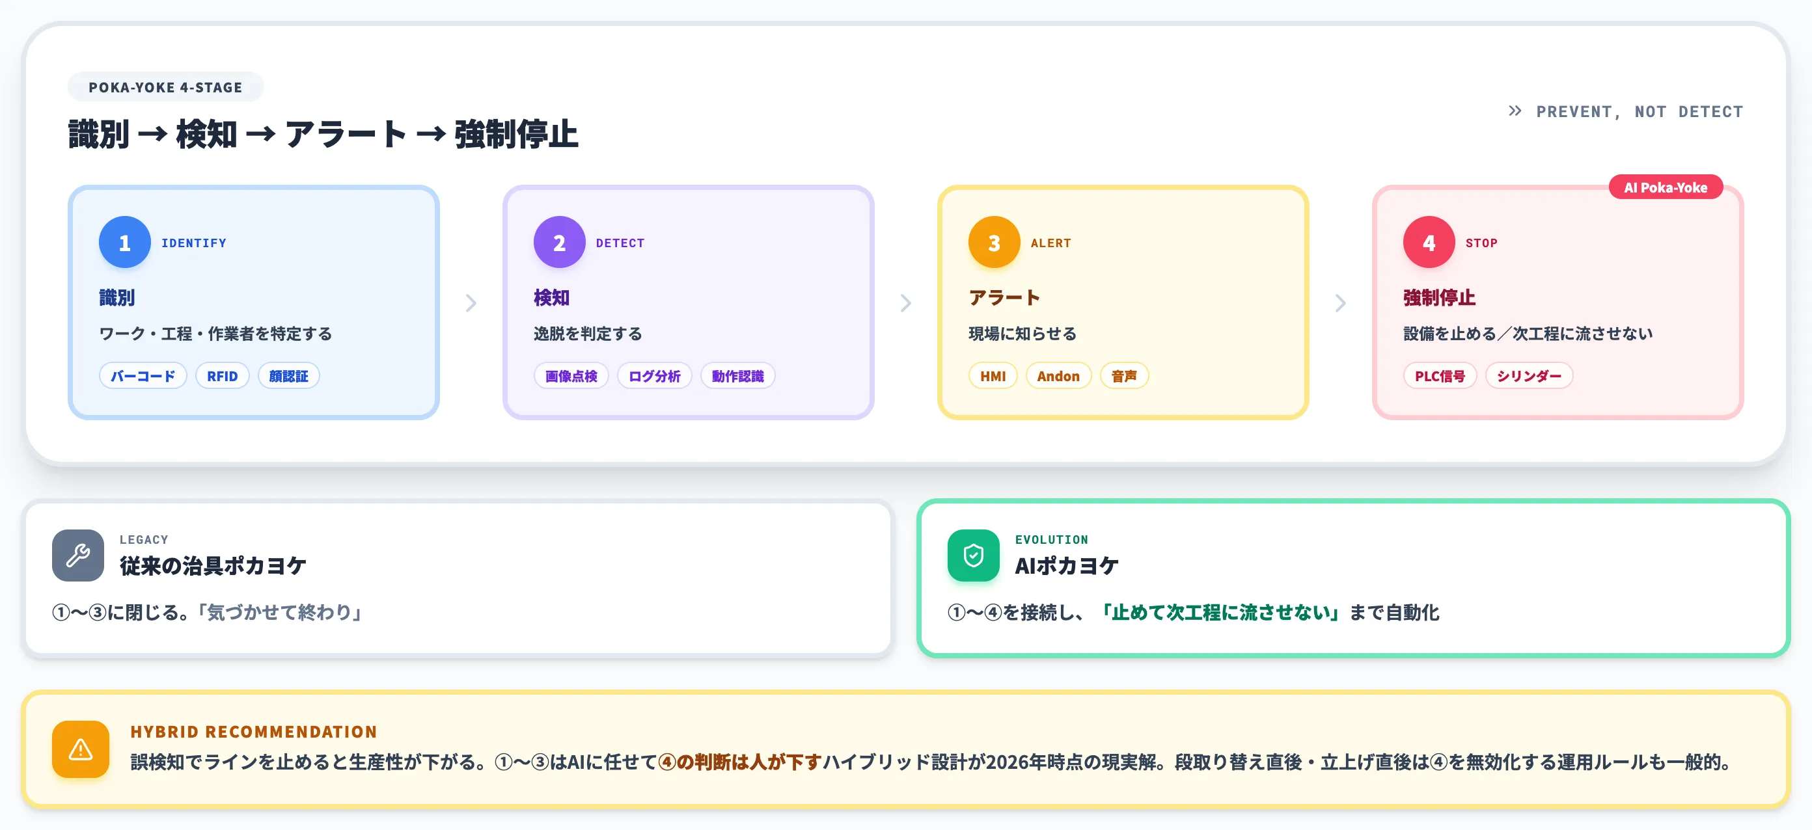Click text ワーク・工程・作業者を特定する
Viewport: 1812px width, 830px height.
[215, 334]
